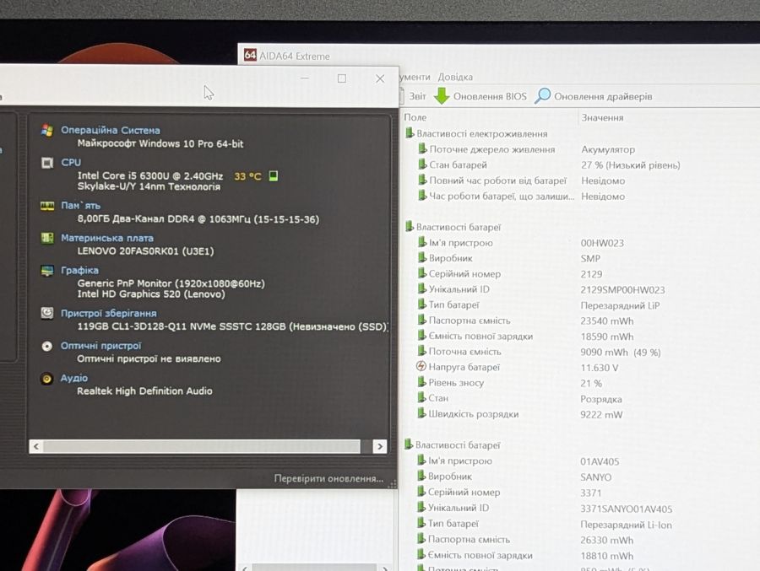Click the icon beside Повний час роботи від батареї

423,180
